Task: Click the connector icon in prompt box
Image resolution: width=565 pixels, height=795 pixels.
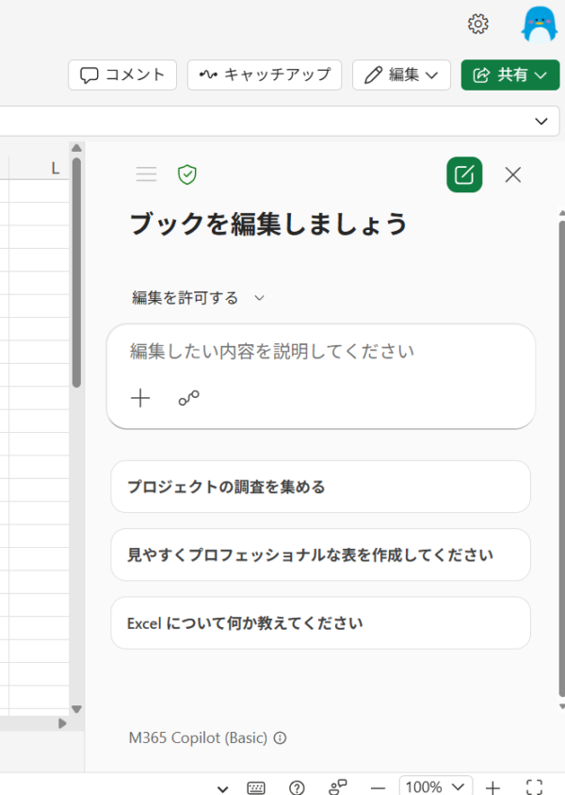Action: pyautogui.click(x=189, y=398)
